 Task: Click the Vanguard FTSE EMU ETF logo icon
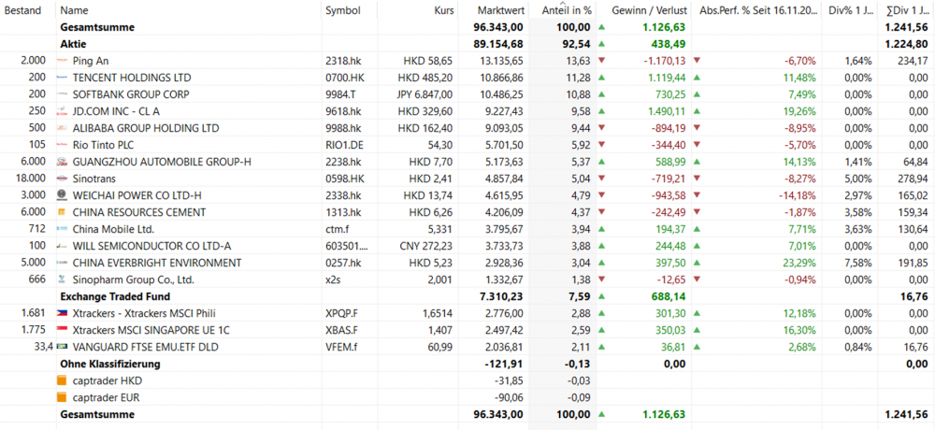pos(63,346)
